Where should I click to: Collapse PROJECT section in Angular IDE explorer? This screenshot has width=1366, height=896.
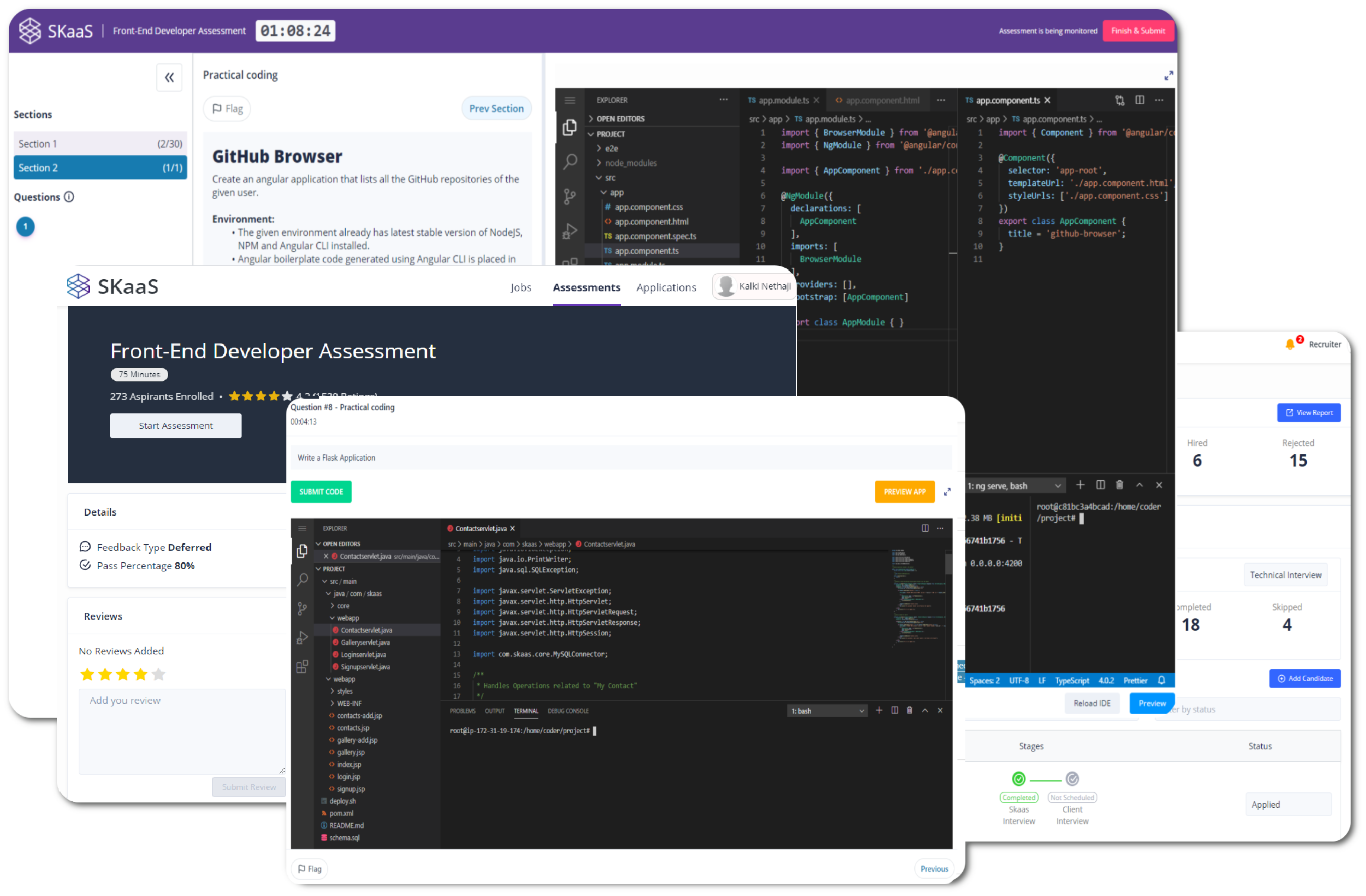point(610,134)
